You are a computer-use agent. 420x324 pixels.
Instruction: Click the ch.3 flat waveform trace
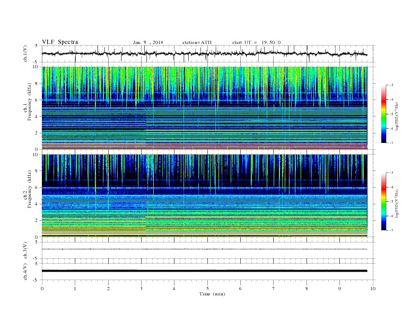(x=204, y=249)
